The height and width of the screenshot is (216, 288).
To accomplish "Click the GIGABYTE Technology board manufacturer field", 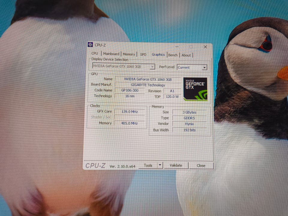I will 148,85.
